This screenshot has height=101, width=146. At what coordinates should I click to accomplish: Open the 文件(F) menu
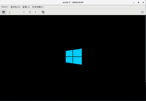4,7
